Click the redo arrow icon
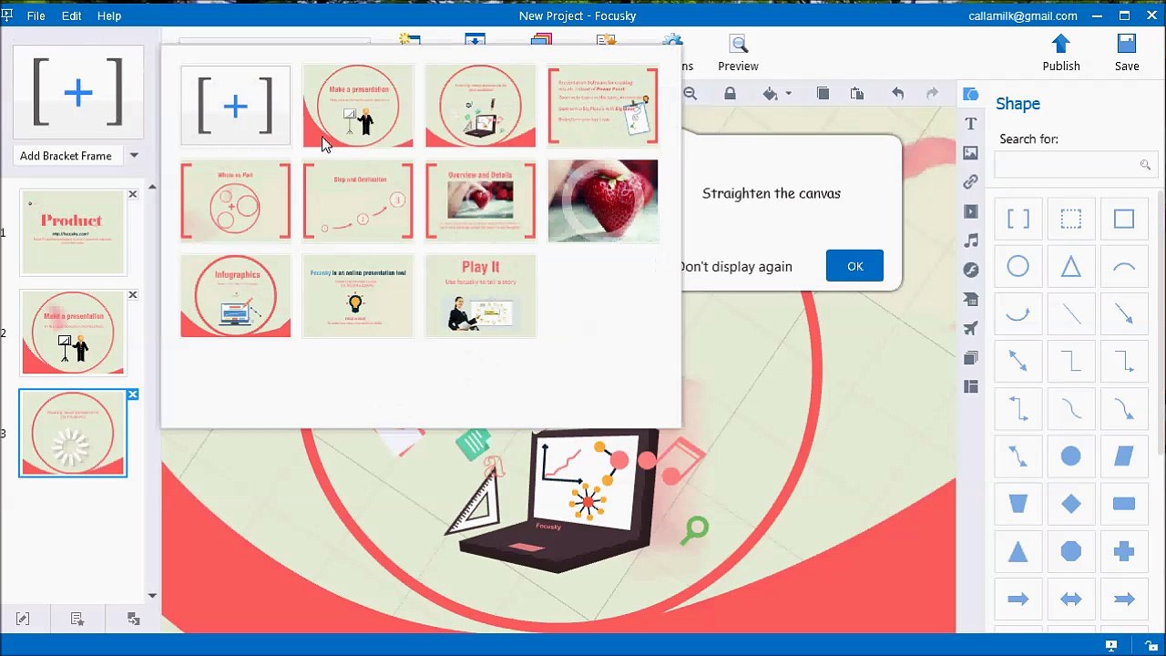 coord(932,94)
